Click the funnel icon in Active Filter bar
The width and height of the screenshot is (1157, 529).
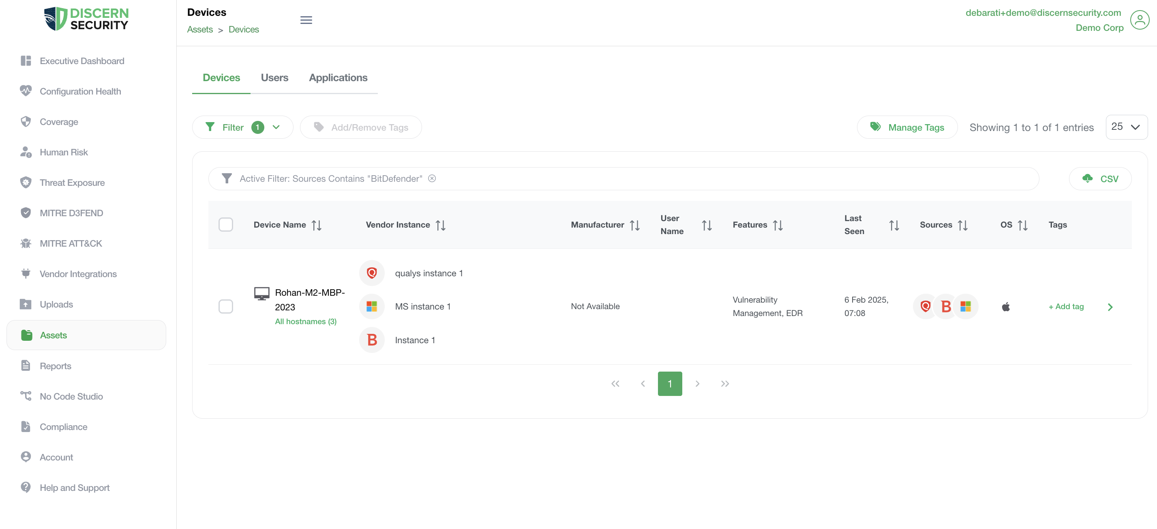pyautogui.click(x=227, y=178)
